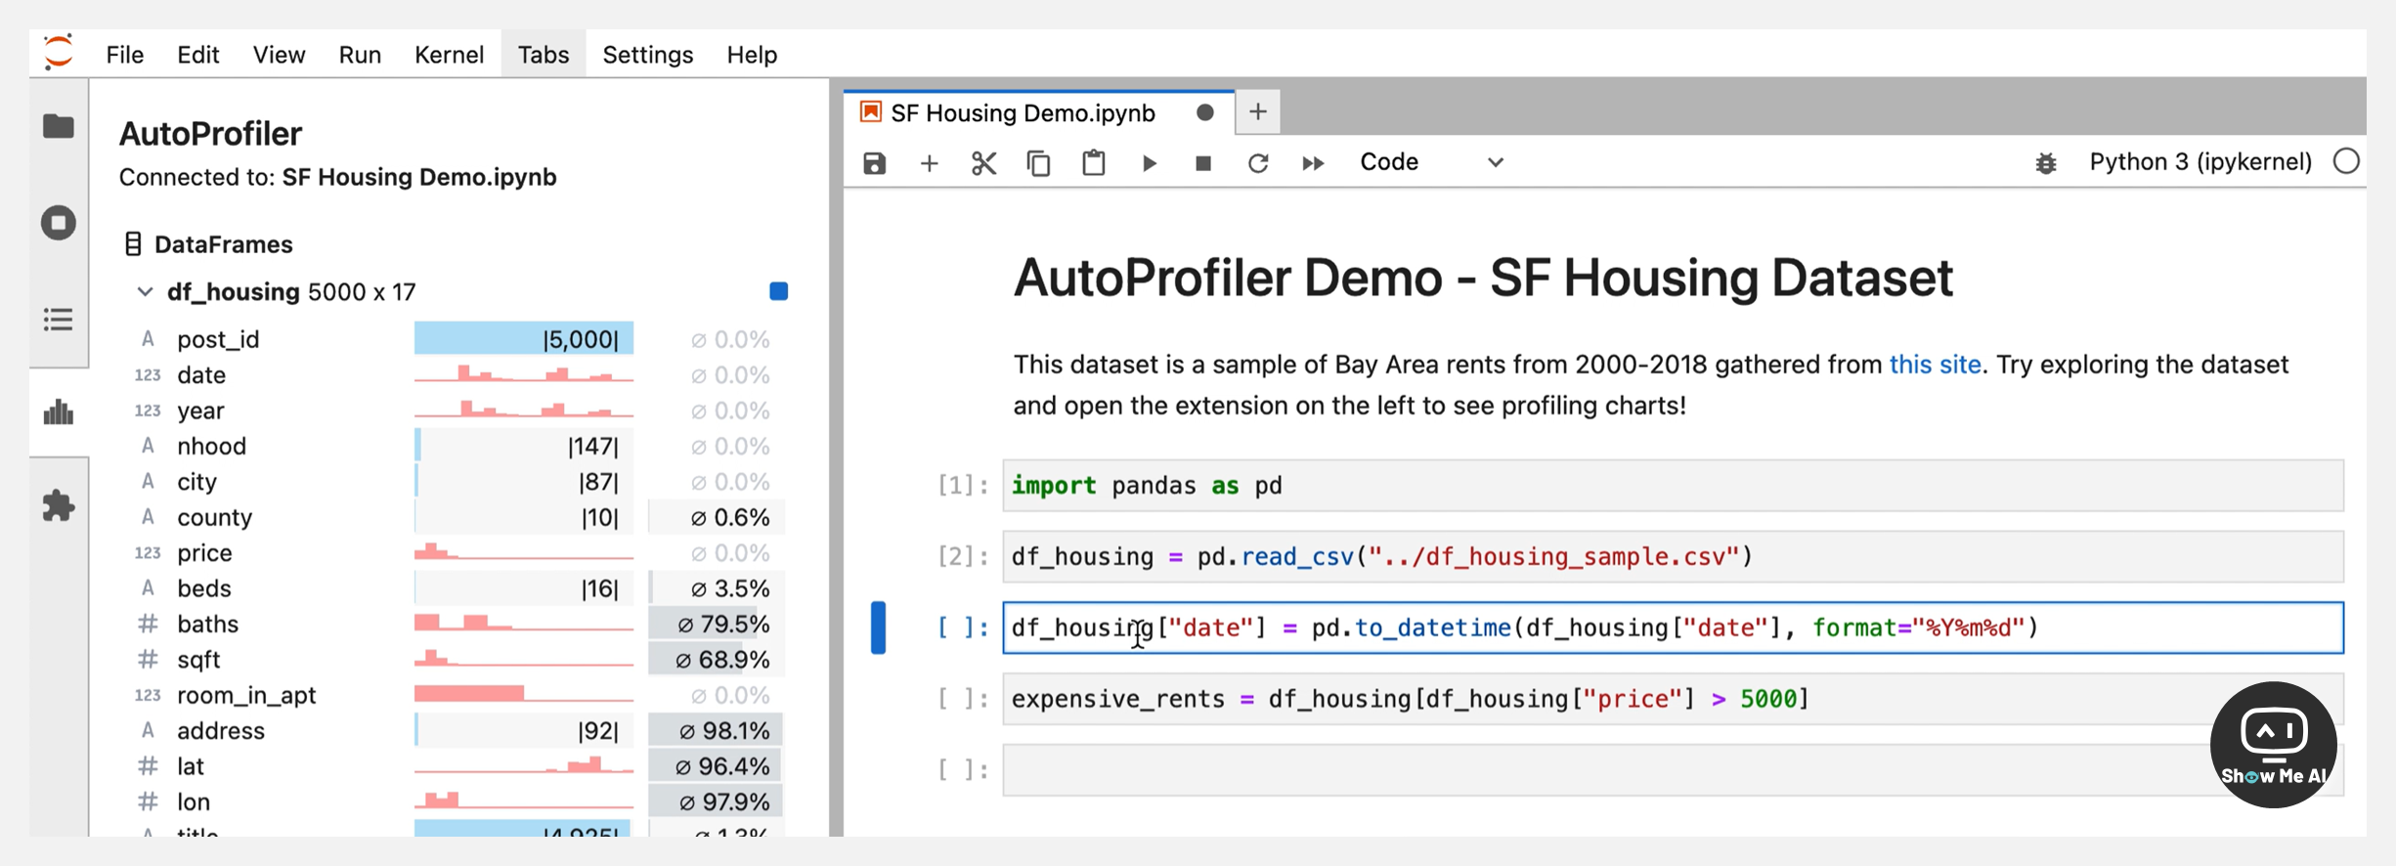The height and width of the screenshot is (866, 2396).
Task: Click the baths 79.5% null indicator
Action: click(716, 624)
